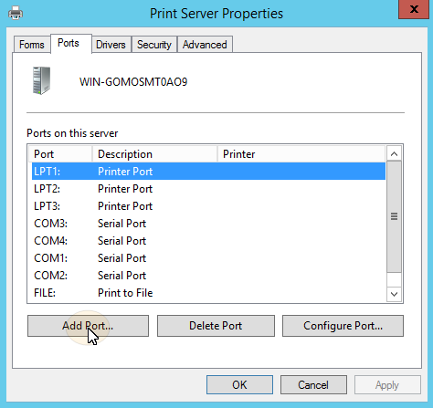This screenshot has height=408, width=433.
Task: Click the Cancel button
Action: [x=313, y=385]
